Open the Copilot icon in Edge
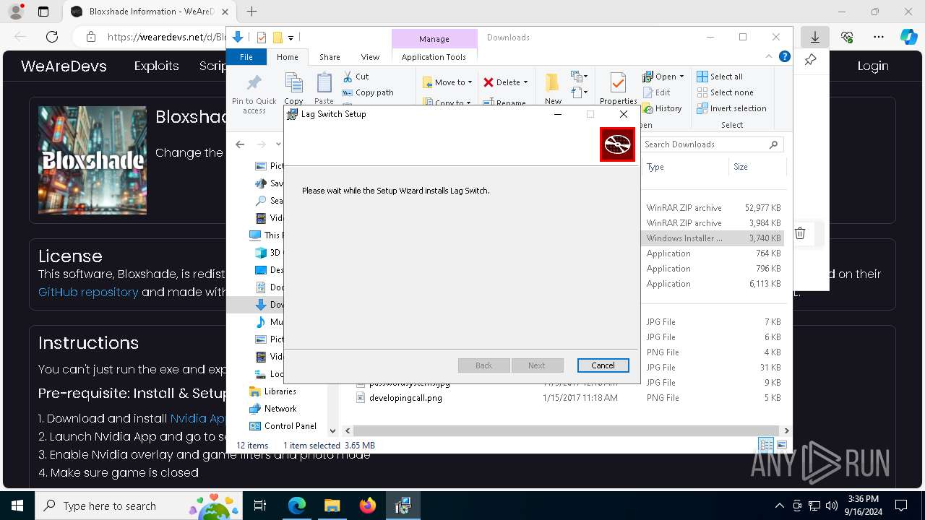The width and height of the screenshot is (925, 520). click(x=908, y=37)
